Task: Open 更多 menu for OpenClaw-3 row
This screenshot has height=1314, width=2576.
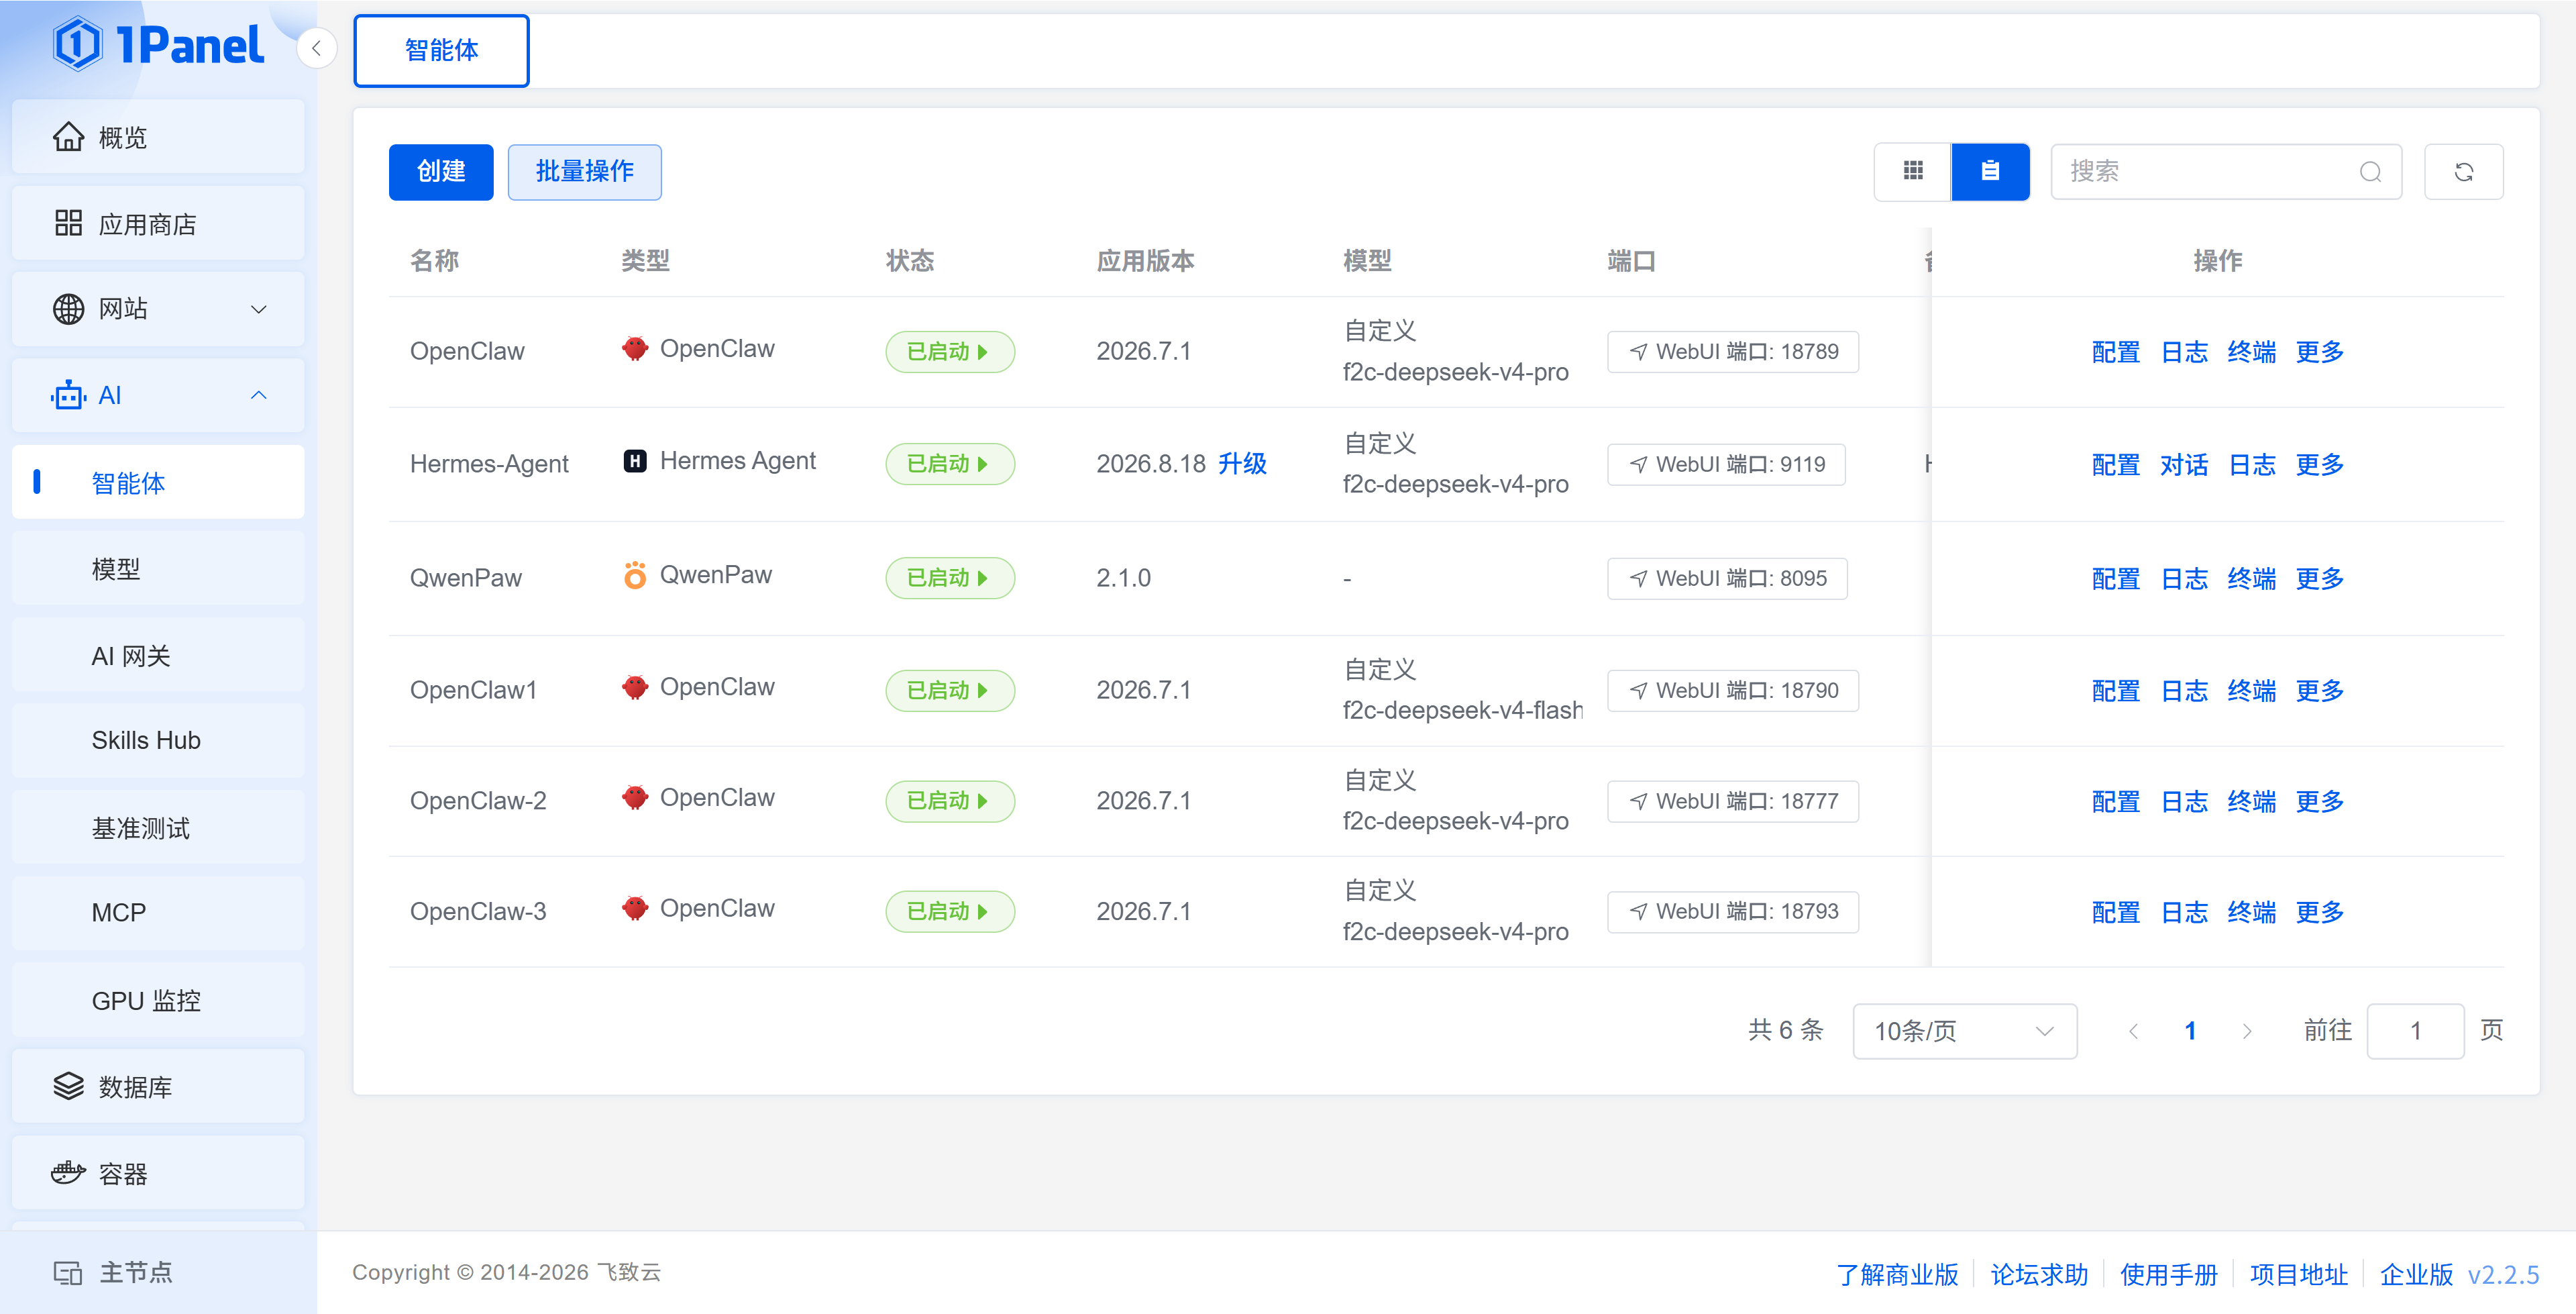Action: coord(2319,913)
